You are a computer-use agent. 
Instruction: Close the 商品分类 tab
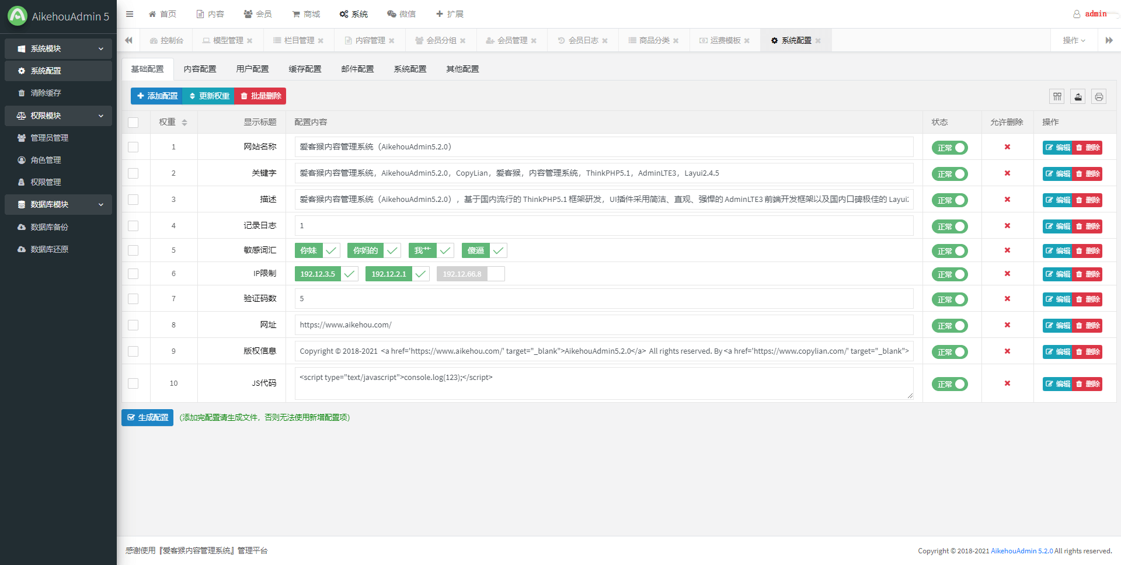coord(676,41)
